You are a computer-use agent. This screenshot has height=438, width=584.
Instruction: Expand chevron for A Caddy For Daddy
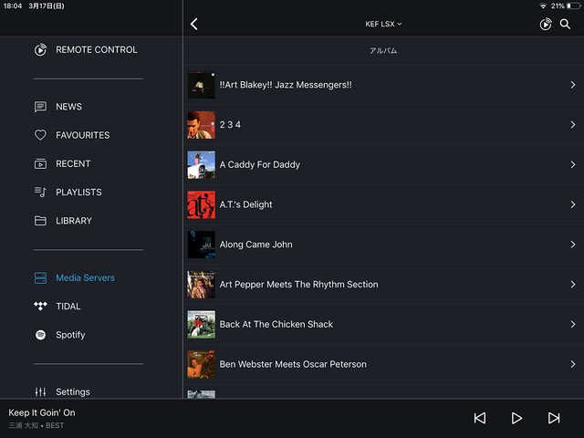pos(572,165)
